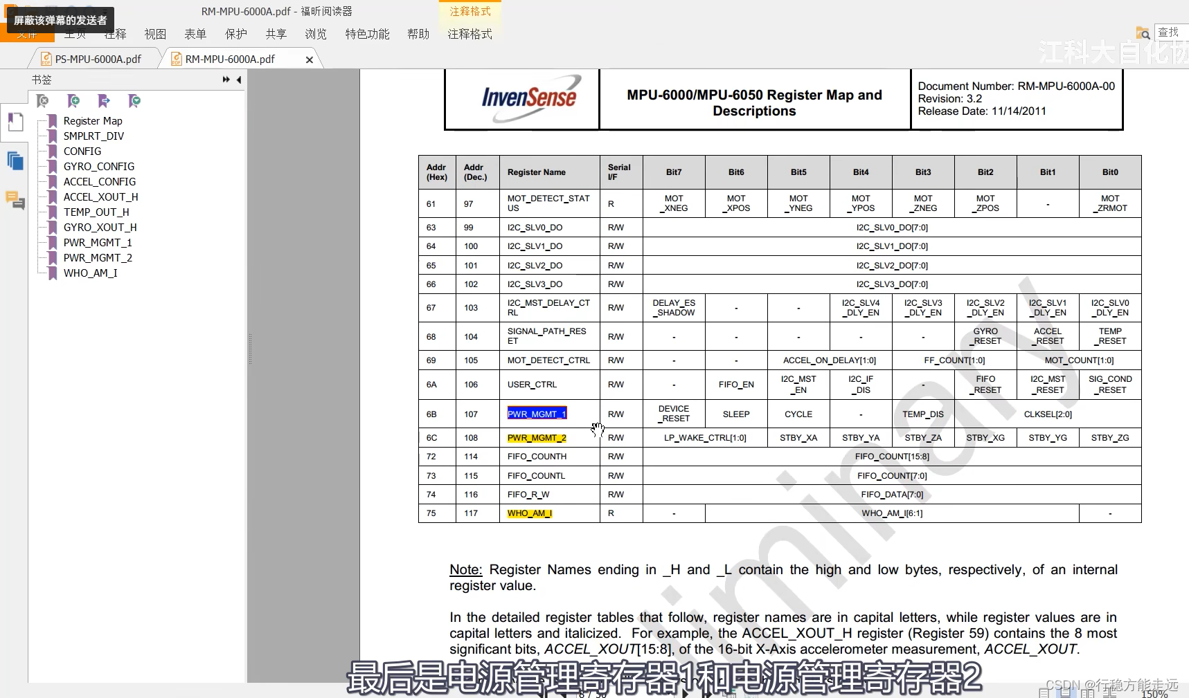The height and width of the screenshot is (698, 1189).
Task: Open the 注释格式 ribbon tab
Action: coord(470,34)
